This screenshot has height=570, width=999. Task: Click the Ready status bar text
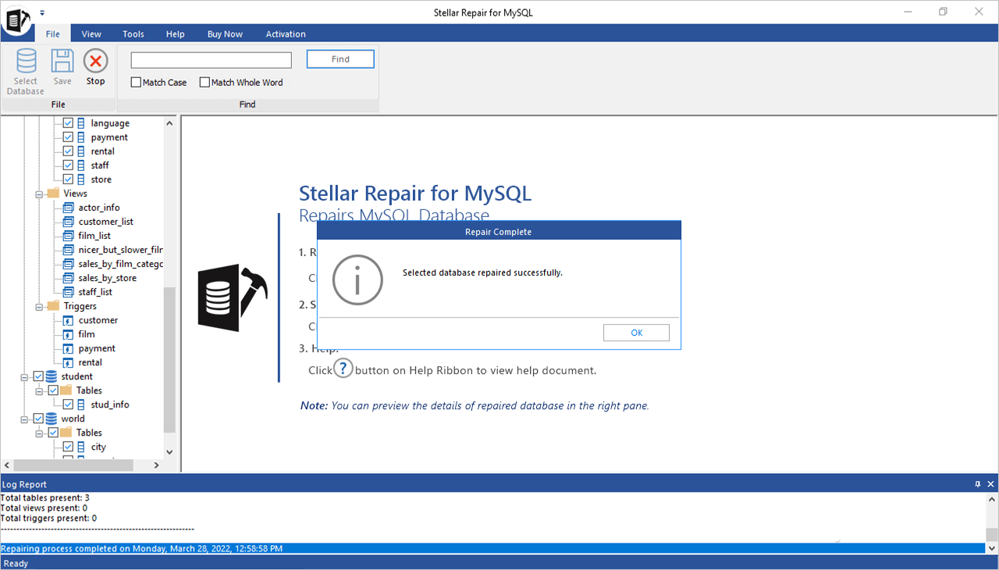tap(16, 563)
